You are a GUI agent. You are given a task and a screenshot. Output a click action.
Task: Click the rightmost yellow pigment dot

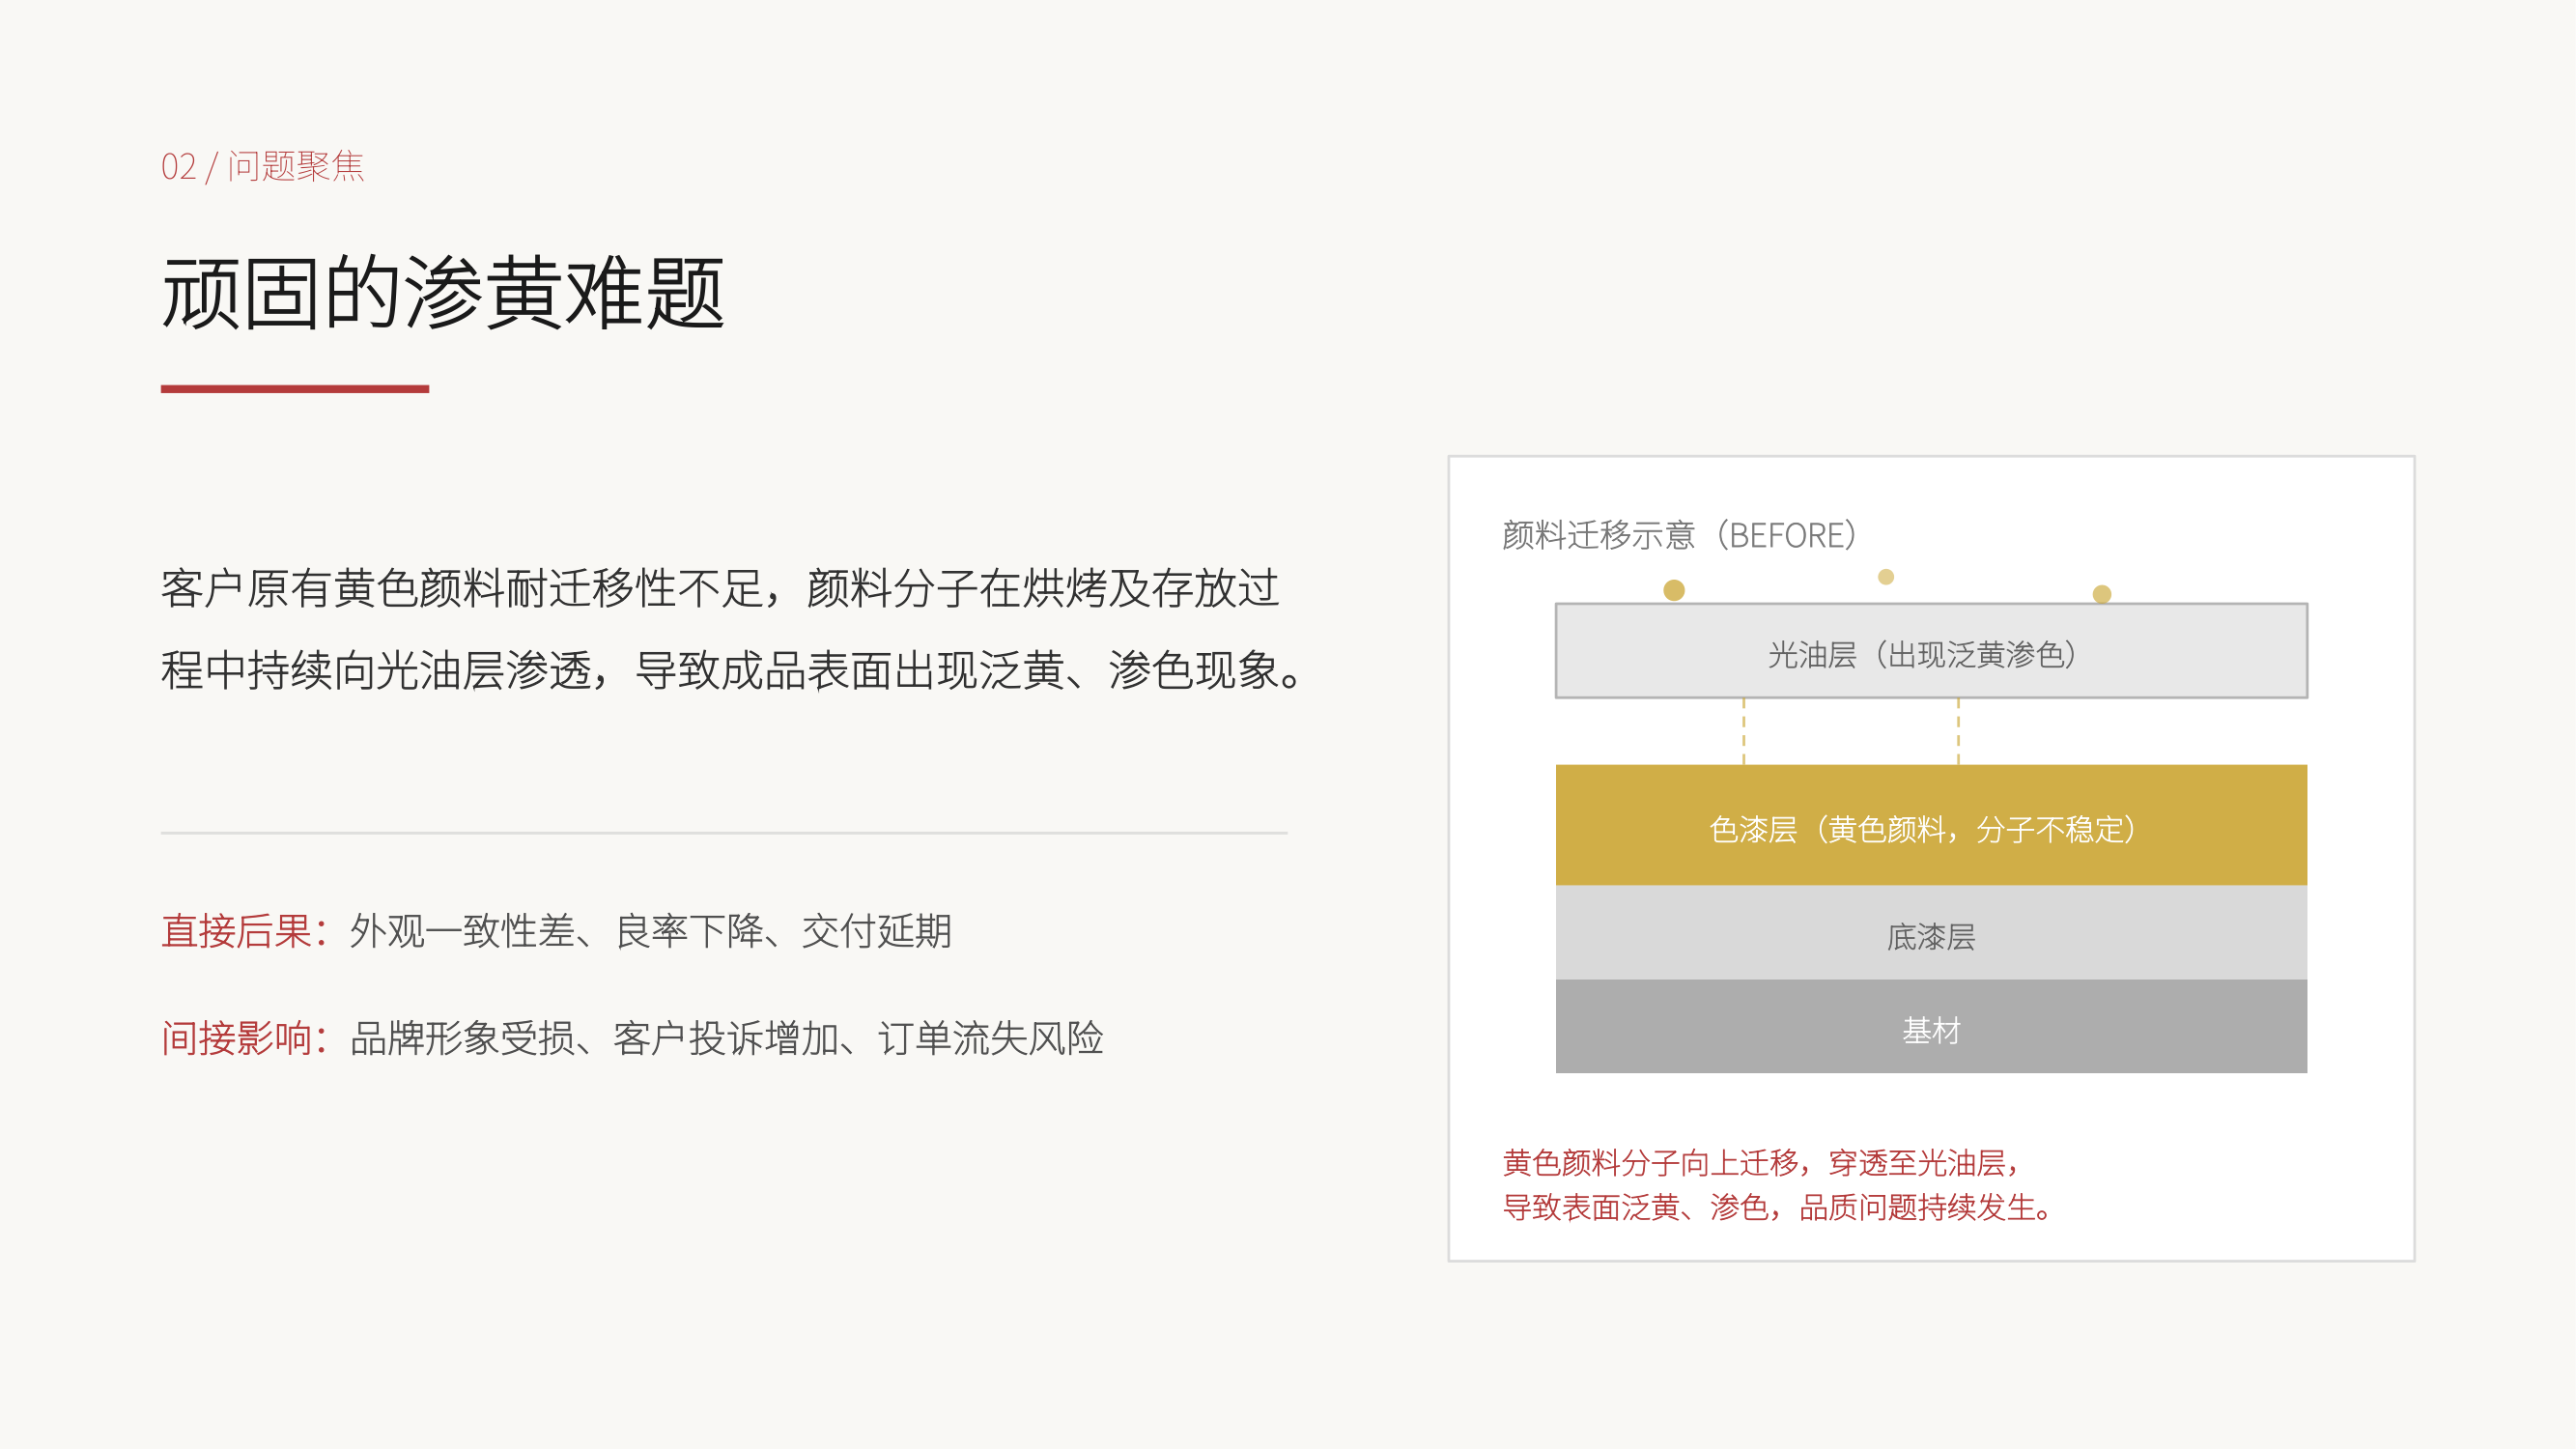click(x=2102, y=594)
